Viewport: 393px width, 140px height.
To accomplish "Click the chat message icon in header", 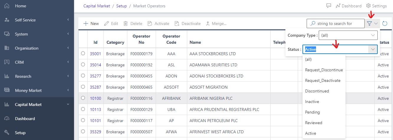I will click(329, 6).
